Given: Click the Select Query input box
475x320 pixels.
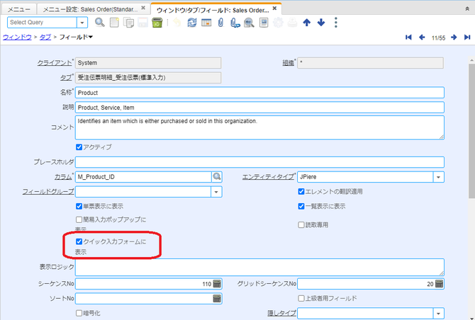Looking at the screenshot, I should point(42,23).
